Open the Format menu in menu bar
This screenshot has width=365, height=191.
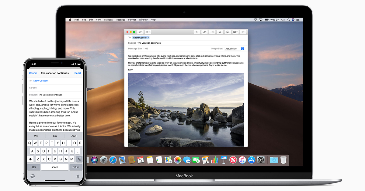(x=132, y=20)
